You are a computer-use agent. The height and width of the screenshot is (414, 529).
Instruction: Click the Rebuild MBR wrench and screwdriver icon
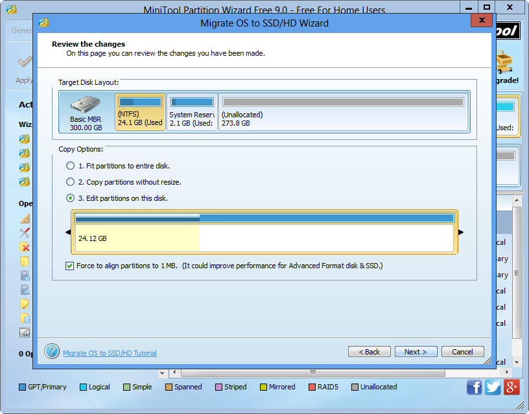[25, 233]
